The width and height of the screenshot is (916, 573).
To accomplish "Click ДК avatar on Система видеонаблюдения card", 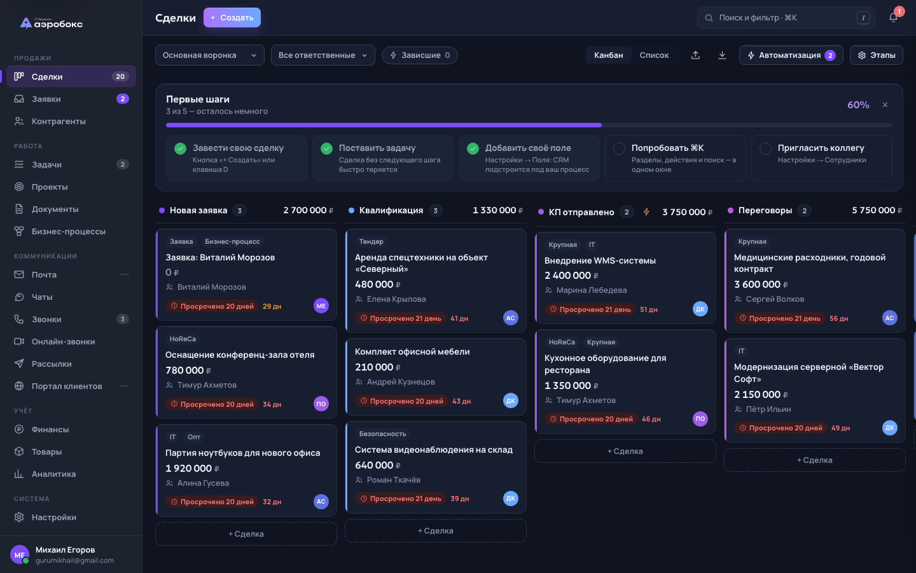I will click(511, 499).
